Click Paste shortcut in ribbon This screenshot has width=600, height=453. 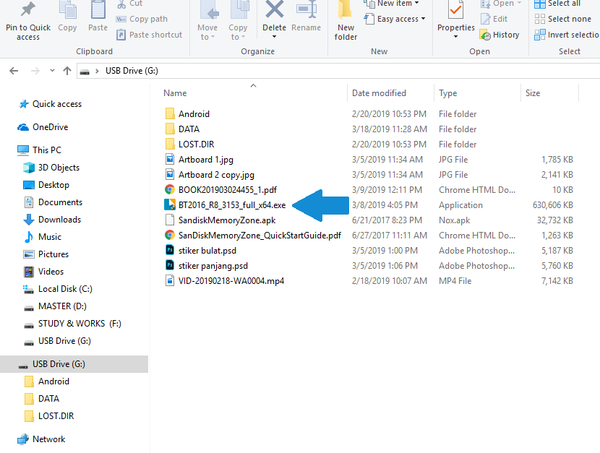pyautogui.click(x=149, y=35)
